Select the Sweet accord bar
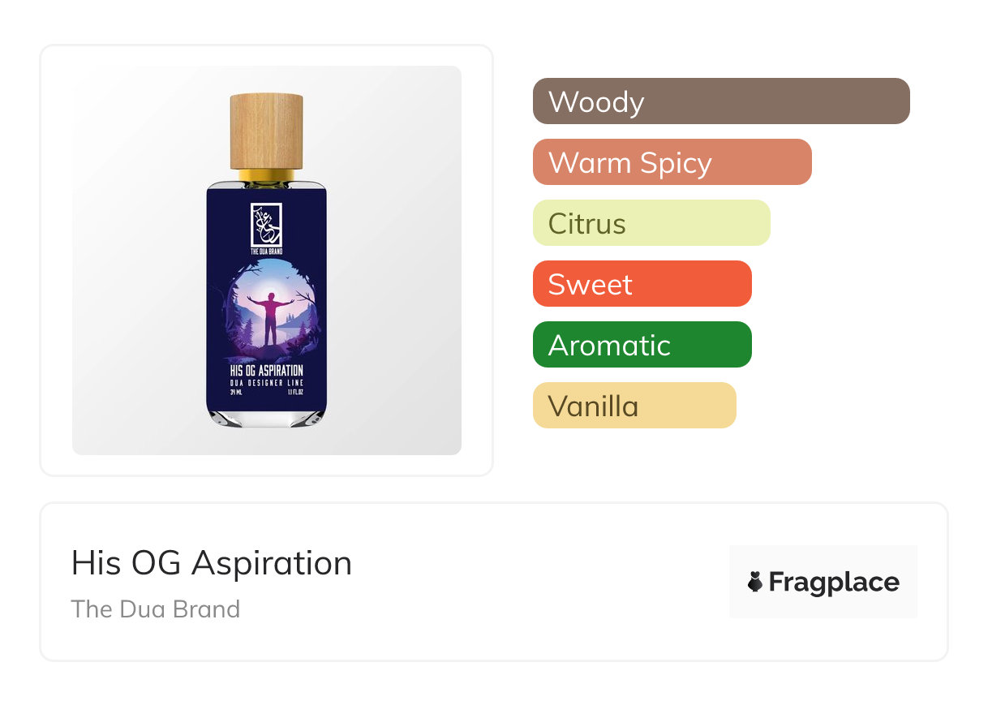This screenshot has height=701, width=988. (642, 284)
